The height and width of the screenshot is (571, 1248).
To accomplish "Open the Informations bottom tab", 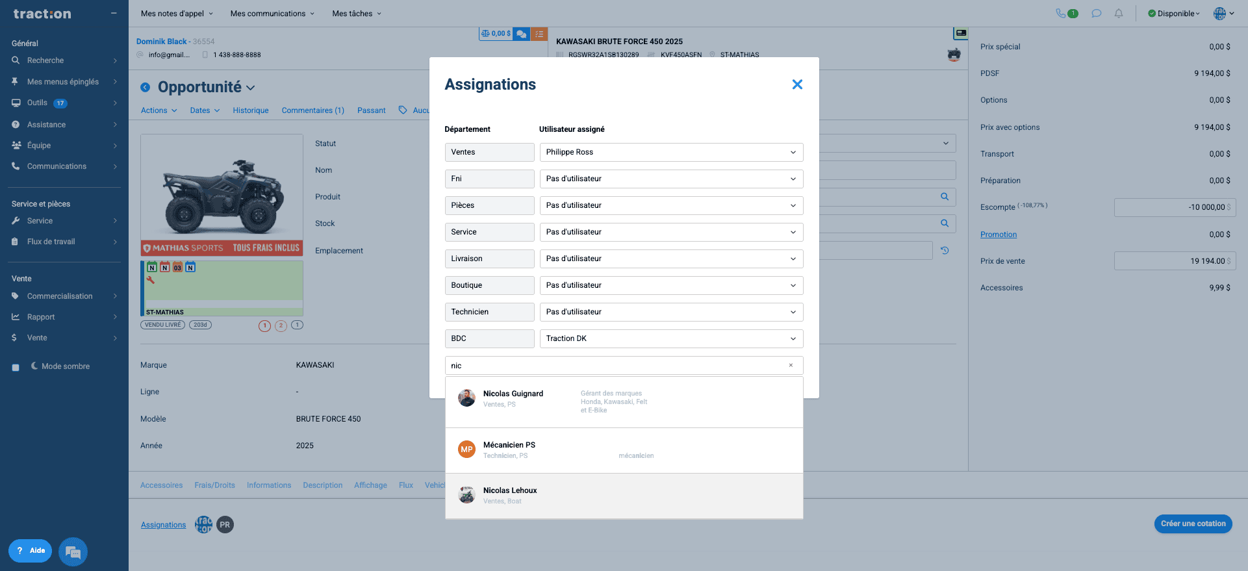I will coord(269,485).
